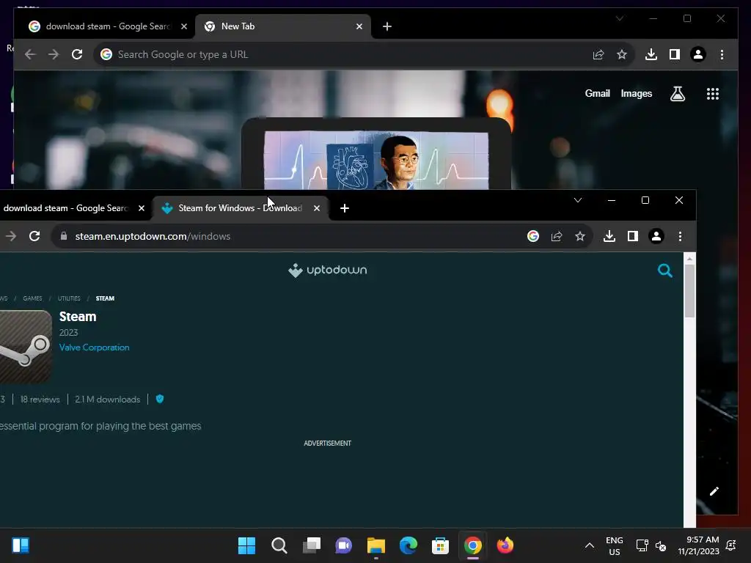Open tab search chevron in uptodown window
Viewport: 751px width, 563px height.
(578, 200)
